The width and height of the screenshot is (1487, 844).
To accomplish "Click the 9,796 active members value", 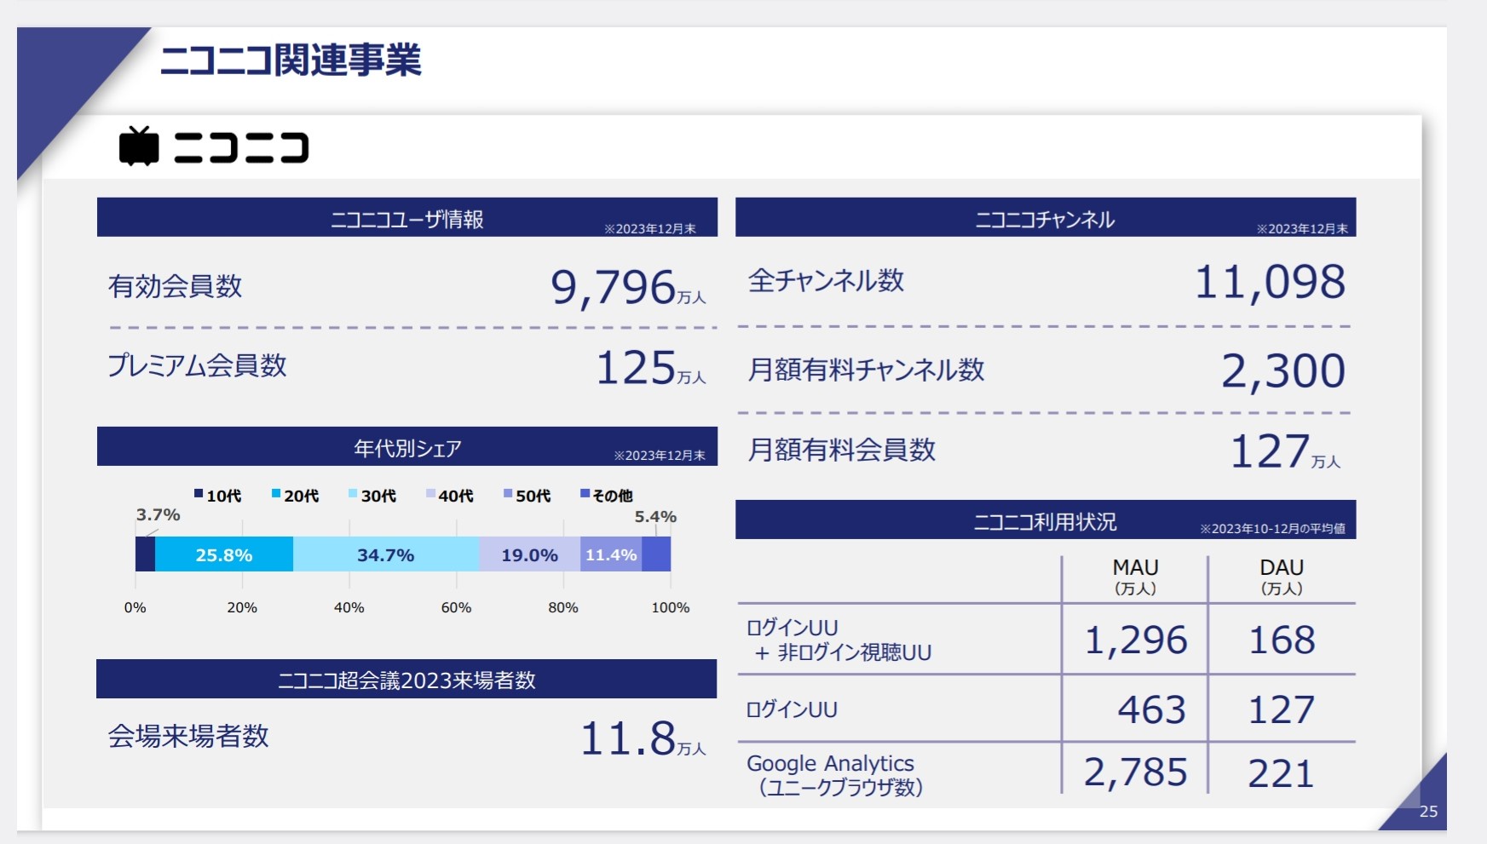I will [x=614, y=287].
